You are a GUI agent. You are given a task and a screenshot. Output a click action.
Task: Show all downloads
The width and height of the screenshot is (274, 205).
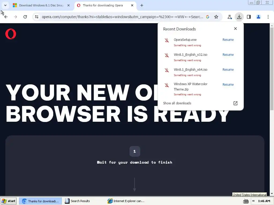(x=177, y=103)
